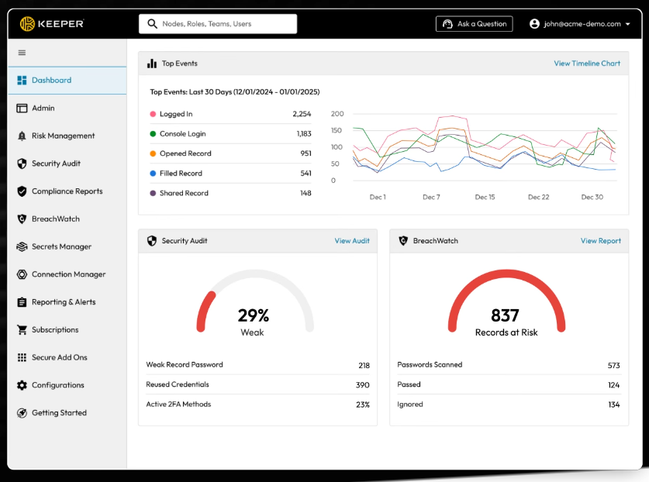Click the BreachWatch card header icon
Screen dimensions: 649x482
point(403,241)
